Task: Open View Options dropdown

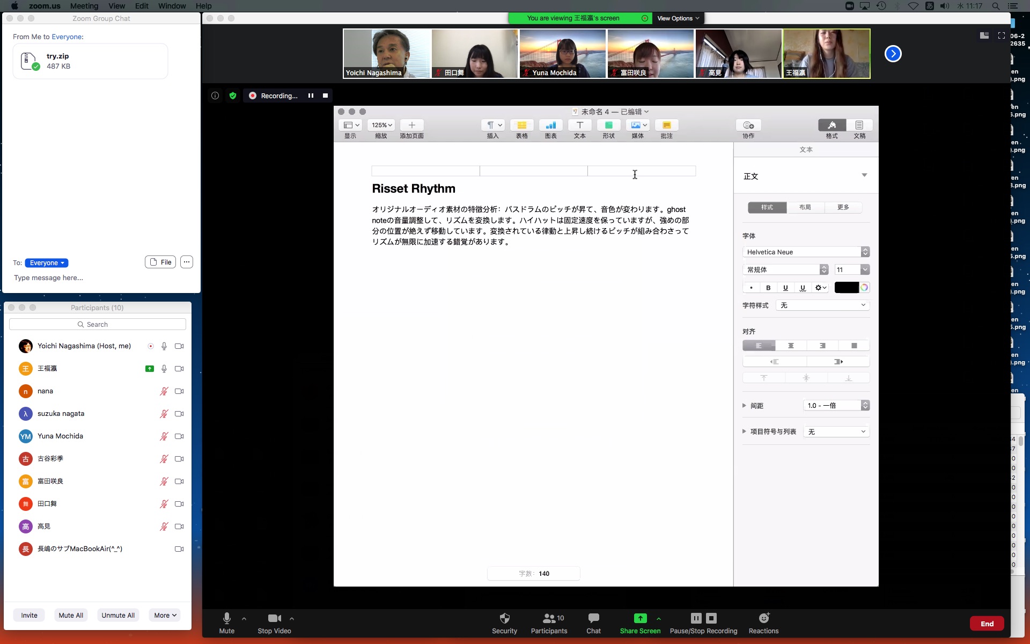Action: click(x=678, y=18)
